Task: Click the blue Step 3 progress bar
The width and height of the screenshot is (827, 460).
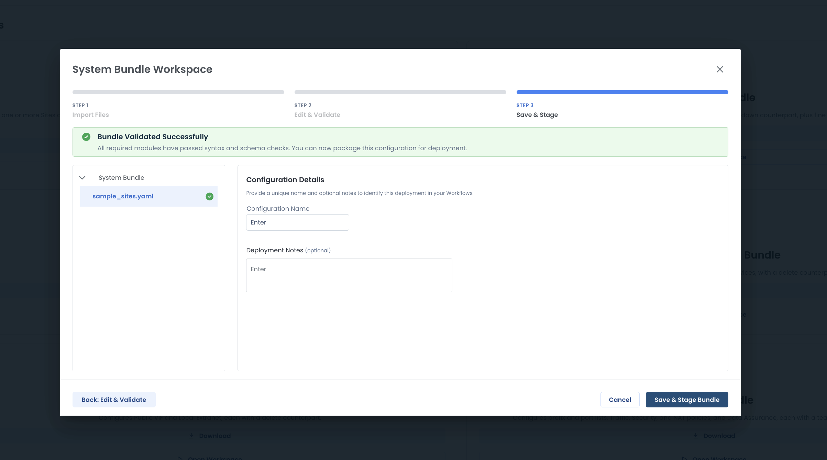Action: [x=622, y=92]
